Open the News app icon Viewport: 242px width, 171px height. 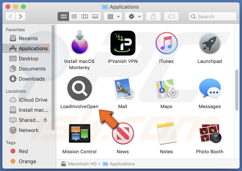point(123,133)
